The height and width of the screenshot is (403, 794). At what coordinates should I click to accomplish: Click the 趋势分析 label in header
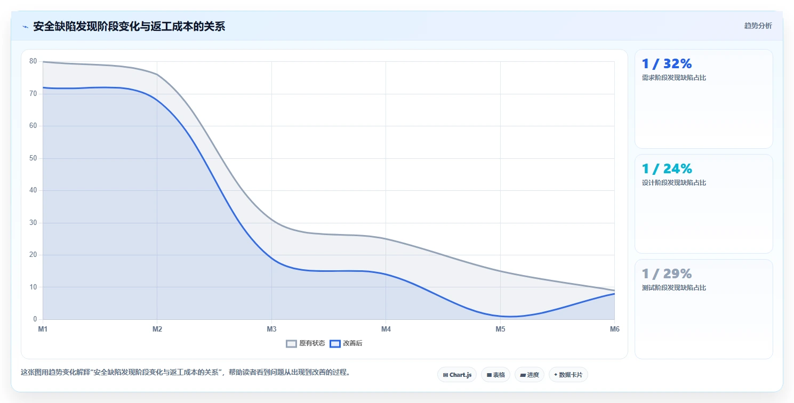tap(758, 26)
